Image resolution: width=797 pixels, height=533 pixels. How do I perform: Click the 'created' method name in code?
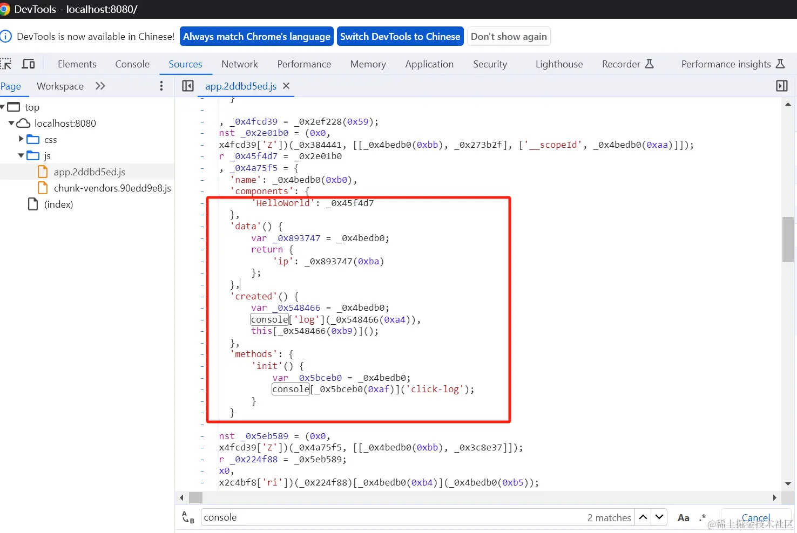tap(253, 296)
